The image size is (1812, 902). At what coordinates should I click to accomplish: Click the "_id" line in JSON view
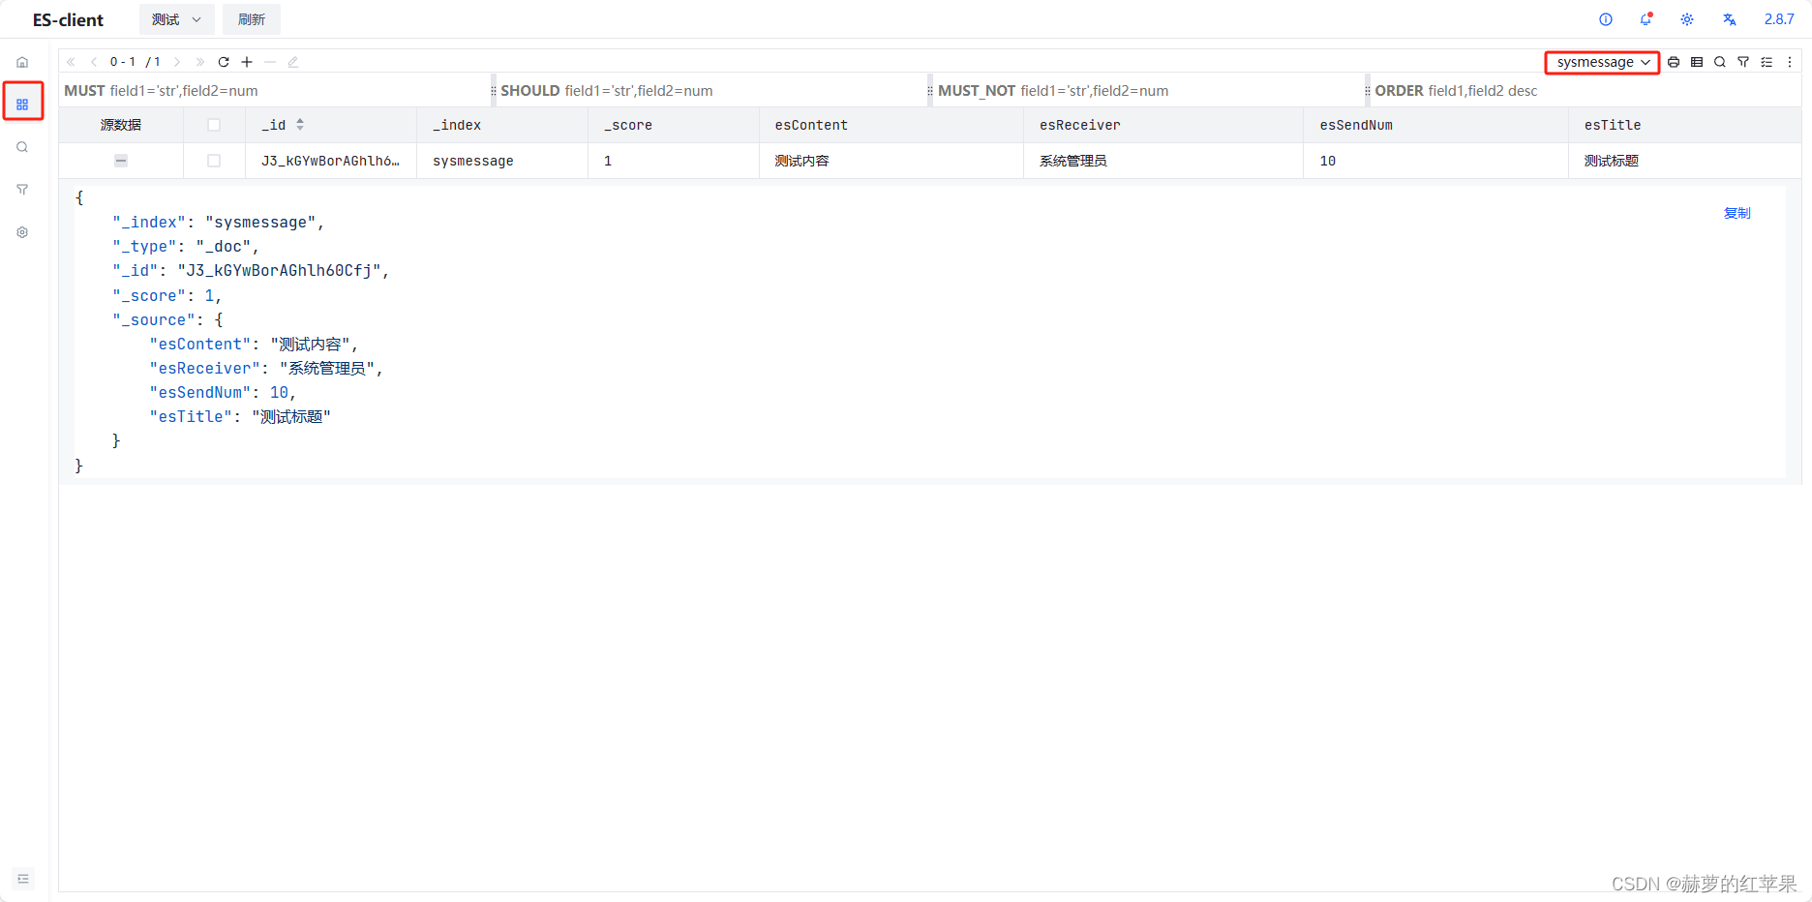click(x=251, y=271)
